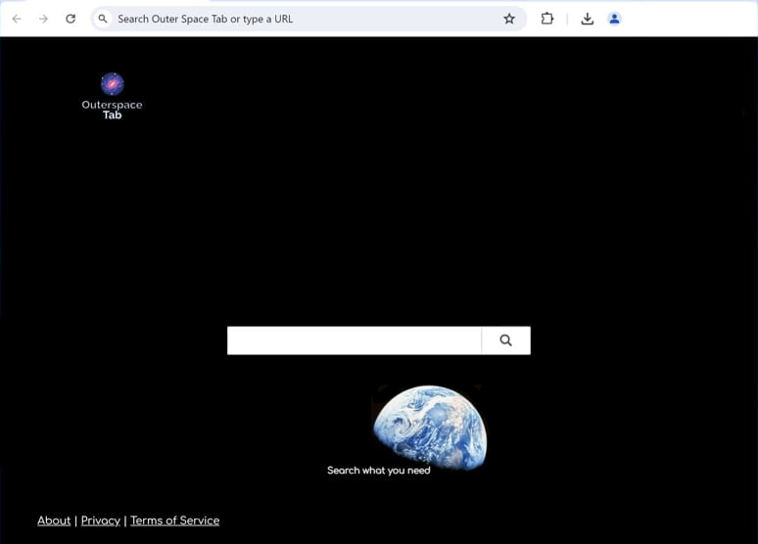This screenshot has width=758, height=544.
Task: Reload the current page
Action: [71, 19]
